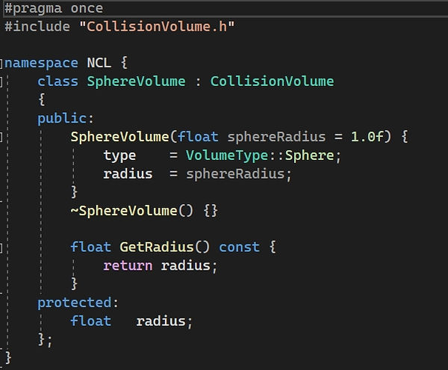Click "SphereVolume" in the class declaration
448x370 pixels.
coord(137,82)
